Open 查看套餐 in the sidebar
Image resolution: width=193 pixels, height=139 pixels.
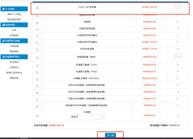pyautogui.click(x=14, y=51)
